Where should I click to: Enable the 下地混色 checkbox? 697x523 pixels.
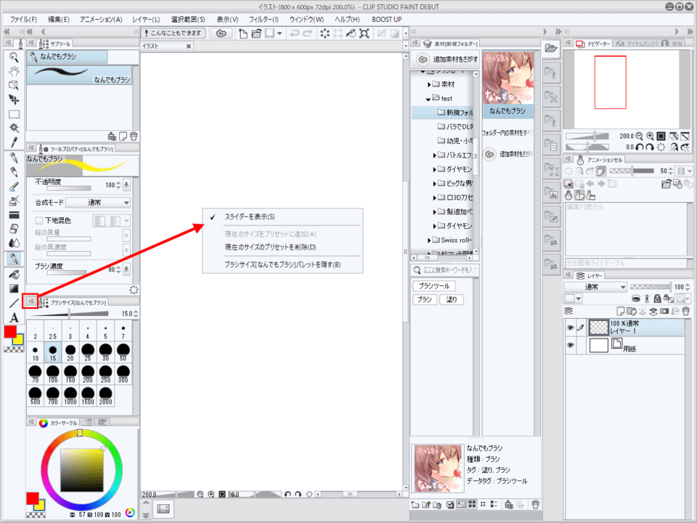click(x=40, y=219)
